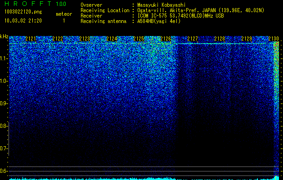Viewport: 283px width, 180px height.
Task: Click the 0.8 kHz axis label
Action: (x=4, y=126)
